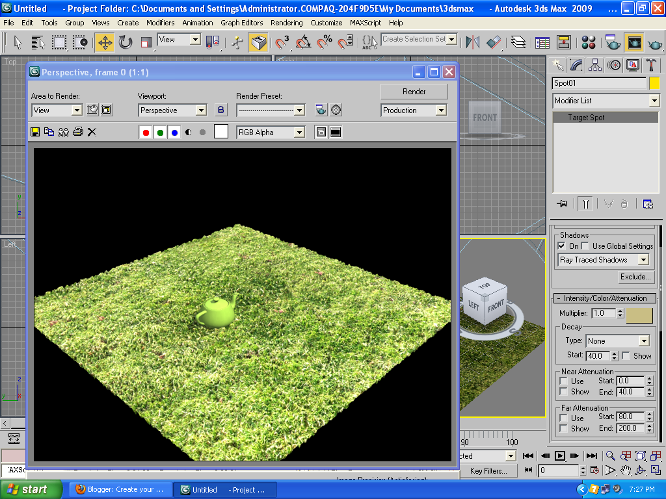Toggle the green channel display

click(x=160, y=133)
